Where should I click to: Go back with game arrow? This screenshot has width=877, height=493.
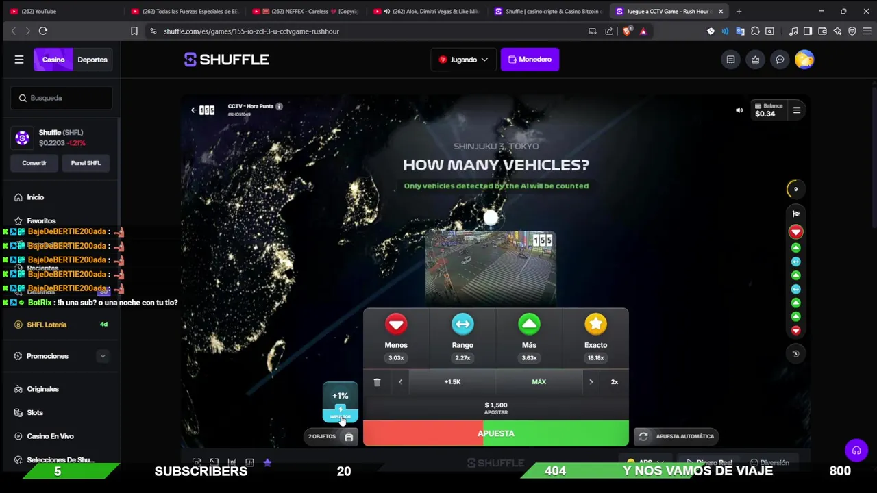(193, 110)
